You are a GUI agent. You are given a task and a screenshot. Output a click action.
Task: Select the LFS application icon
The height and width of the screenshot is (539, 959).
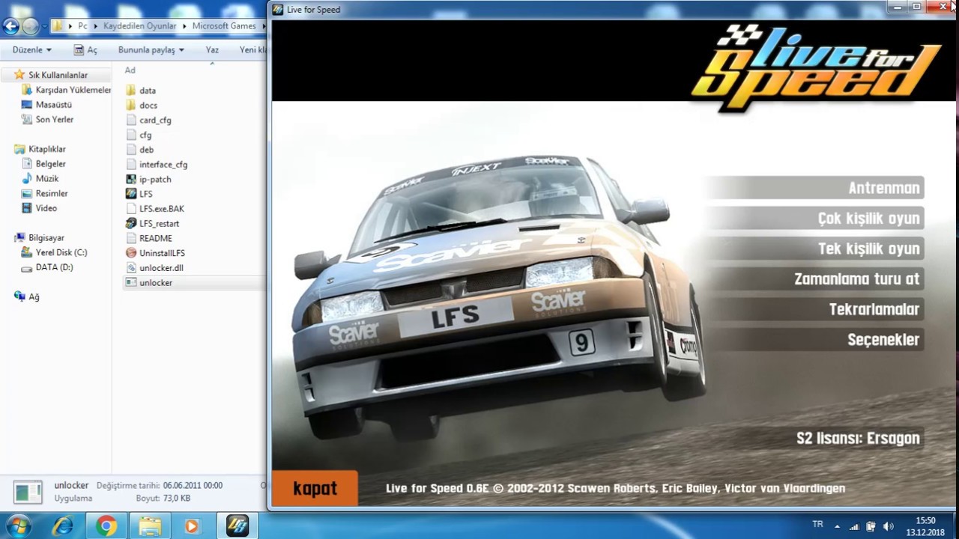(x=131, y=194)
